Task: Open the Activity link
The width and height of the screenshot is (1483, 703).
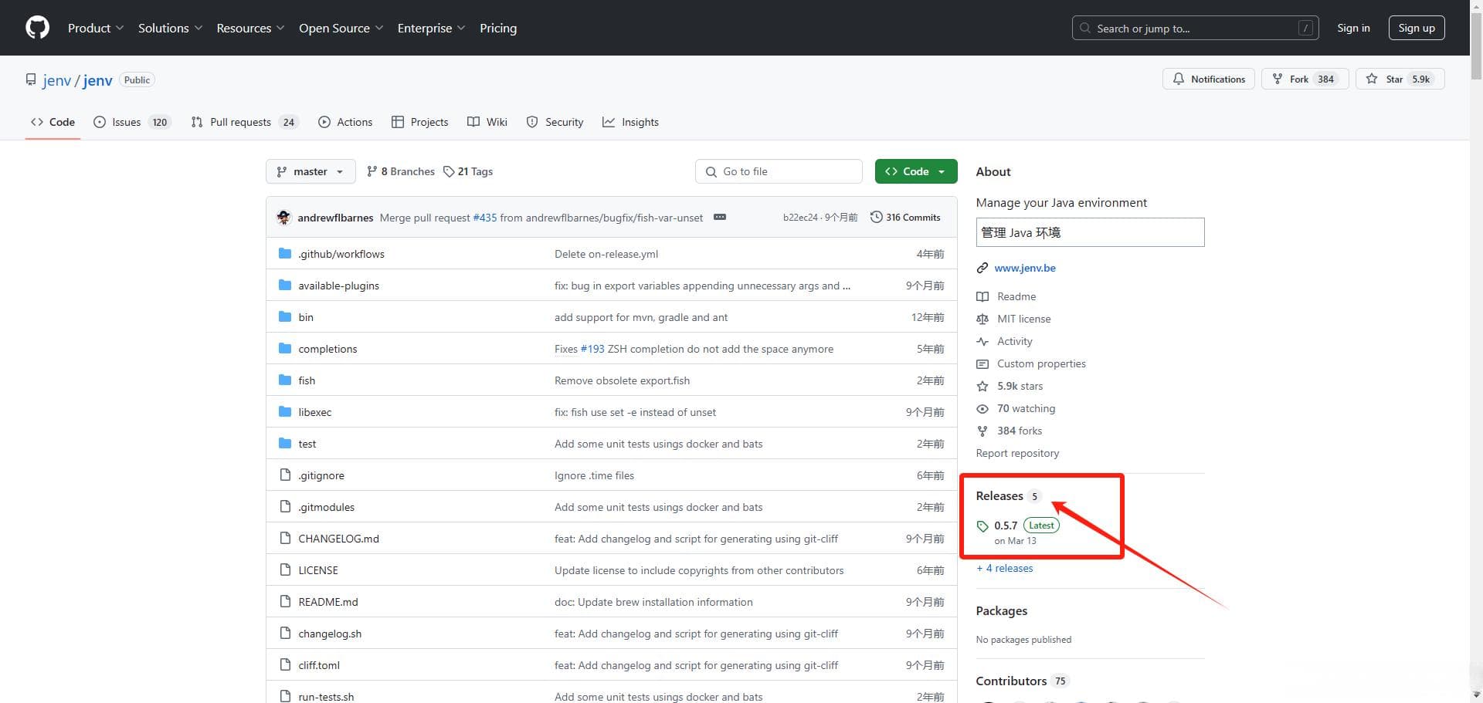Action: pos(1014,341)
